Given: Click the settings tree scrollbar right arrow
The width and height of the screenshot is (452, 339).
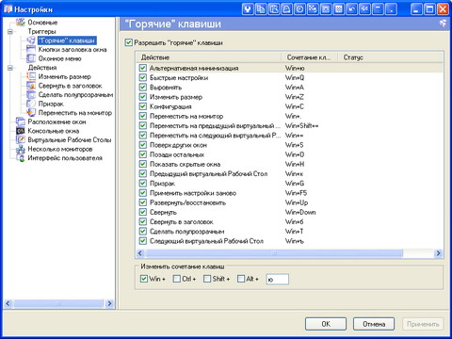Looking at the screenshot, I should pos(109,303).
